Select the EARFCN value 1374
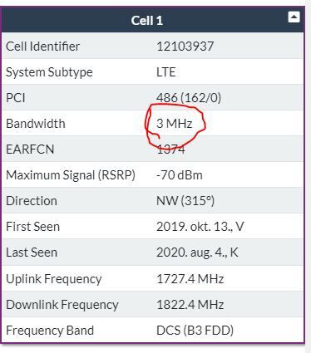 coord(170,150)
